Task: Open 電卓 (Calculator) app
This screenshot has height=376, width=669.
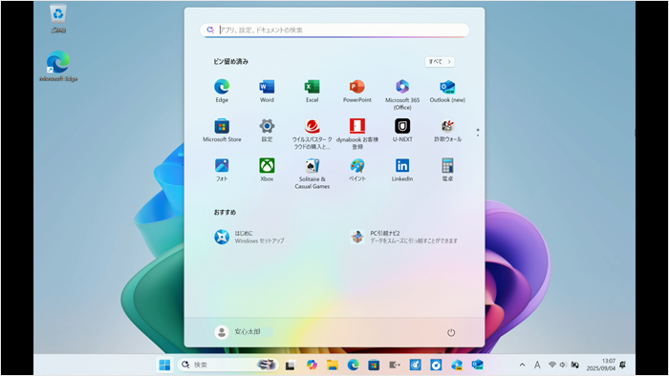Action: tap(447, 170)
